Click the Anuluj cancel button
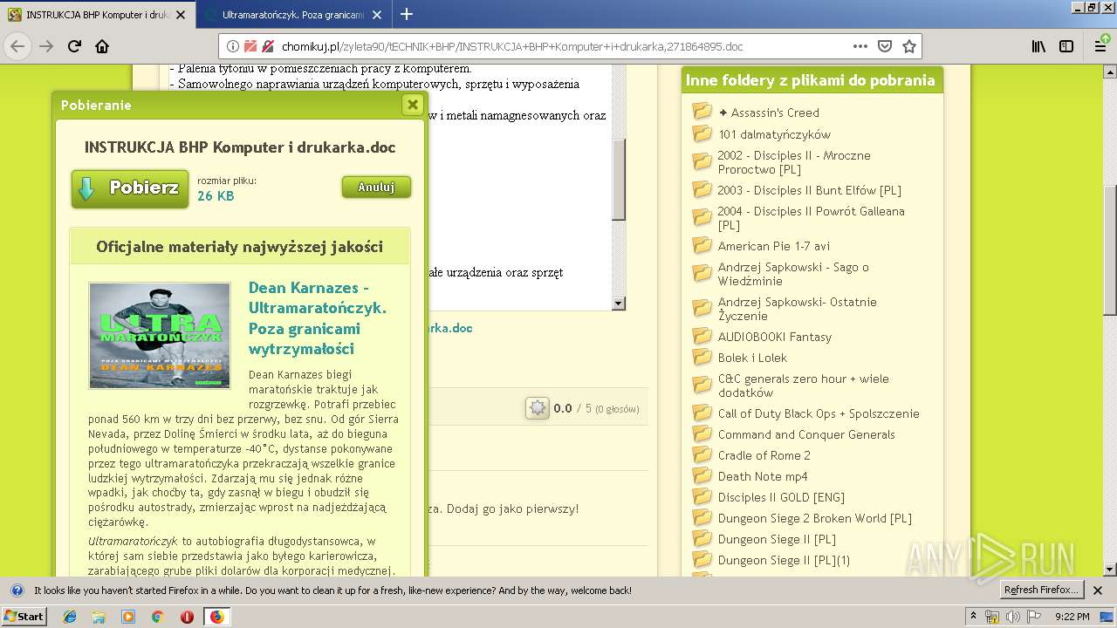The height and width of the screenshot is (628, 1117). coord(376,187)
